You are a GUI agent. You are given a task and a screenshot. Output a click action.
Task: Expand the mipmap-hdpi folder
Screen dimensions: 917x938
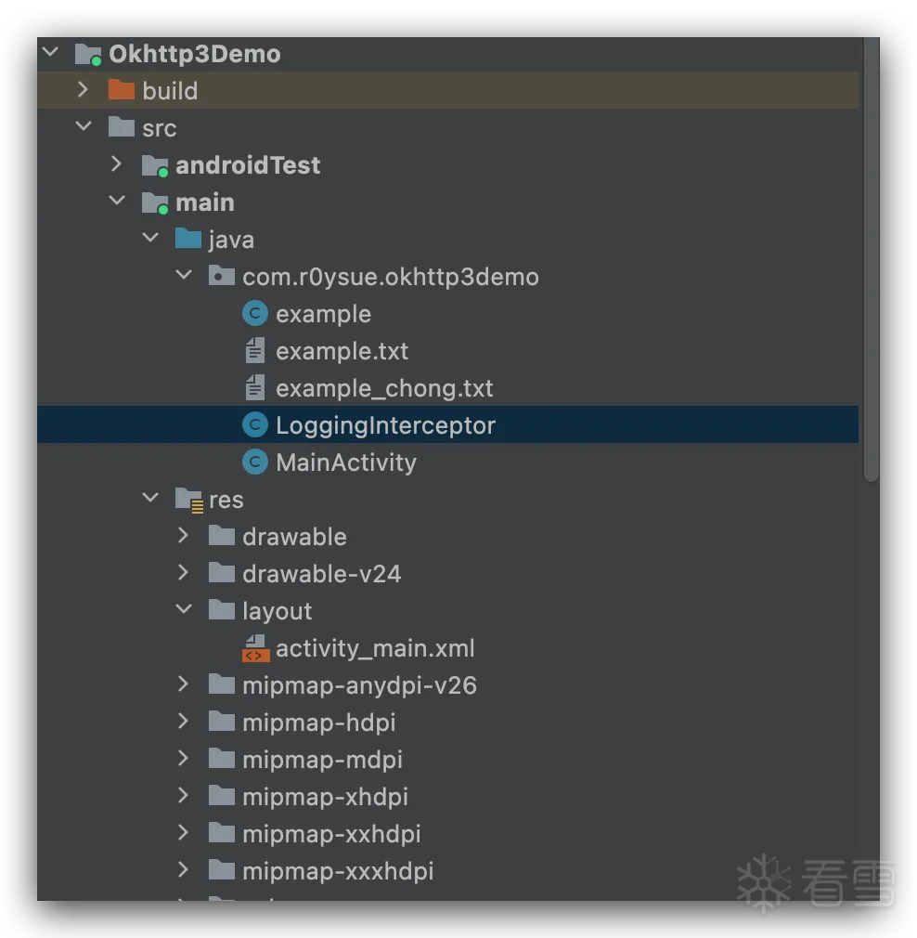[x=184, y=722]
